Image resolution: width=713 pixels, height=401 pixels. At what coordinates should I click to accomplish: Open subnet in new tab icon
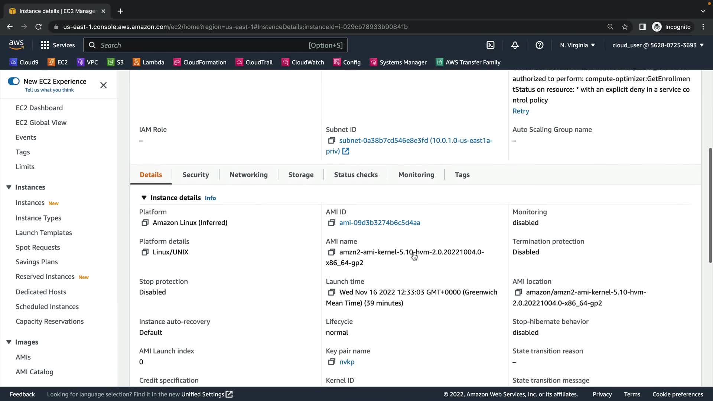(346, 151)
